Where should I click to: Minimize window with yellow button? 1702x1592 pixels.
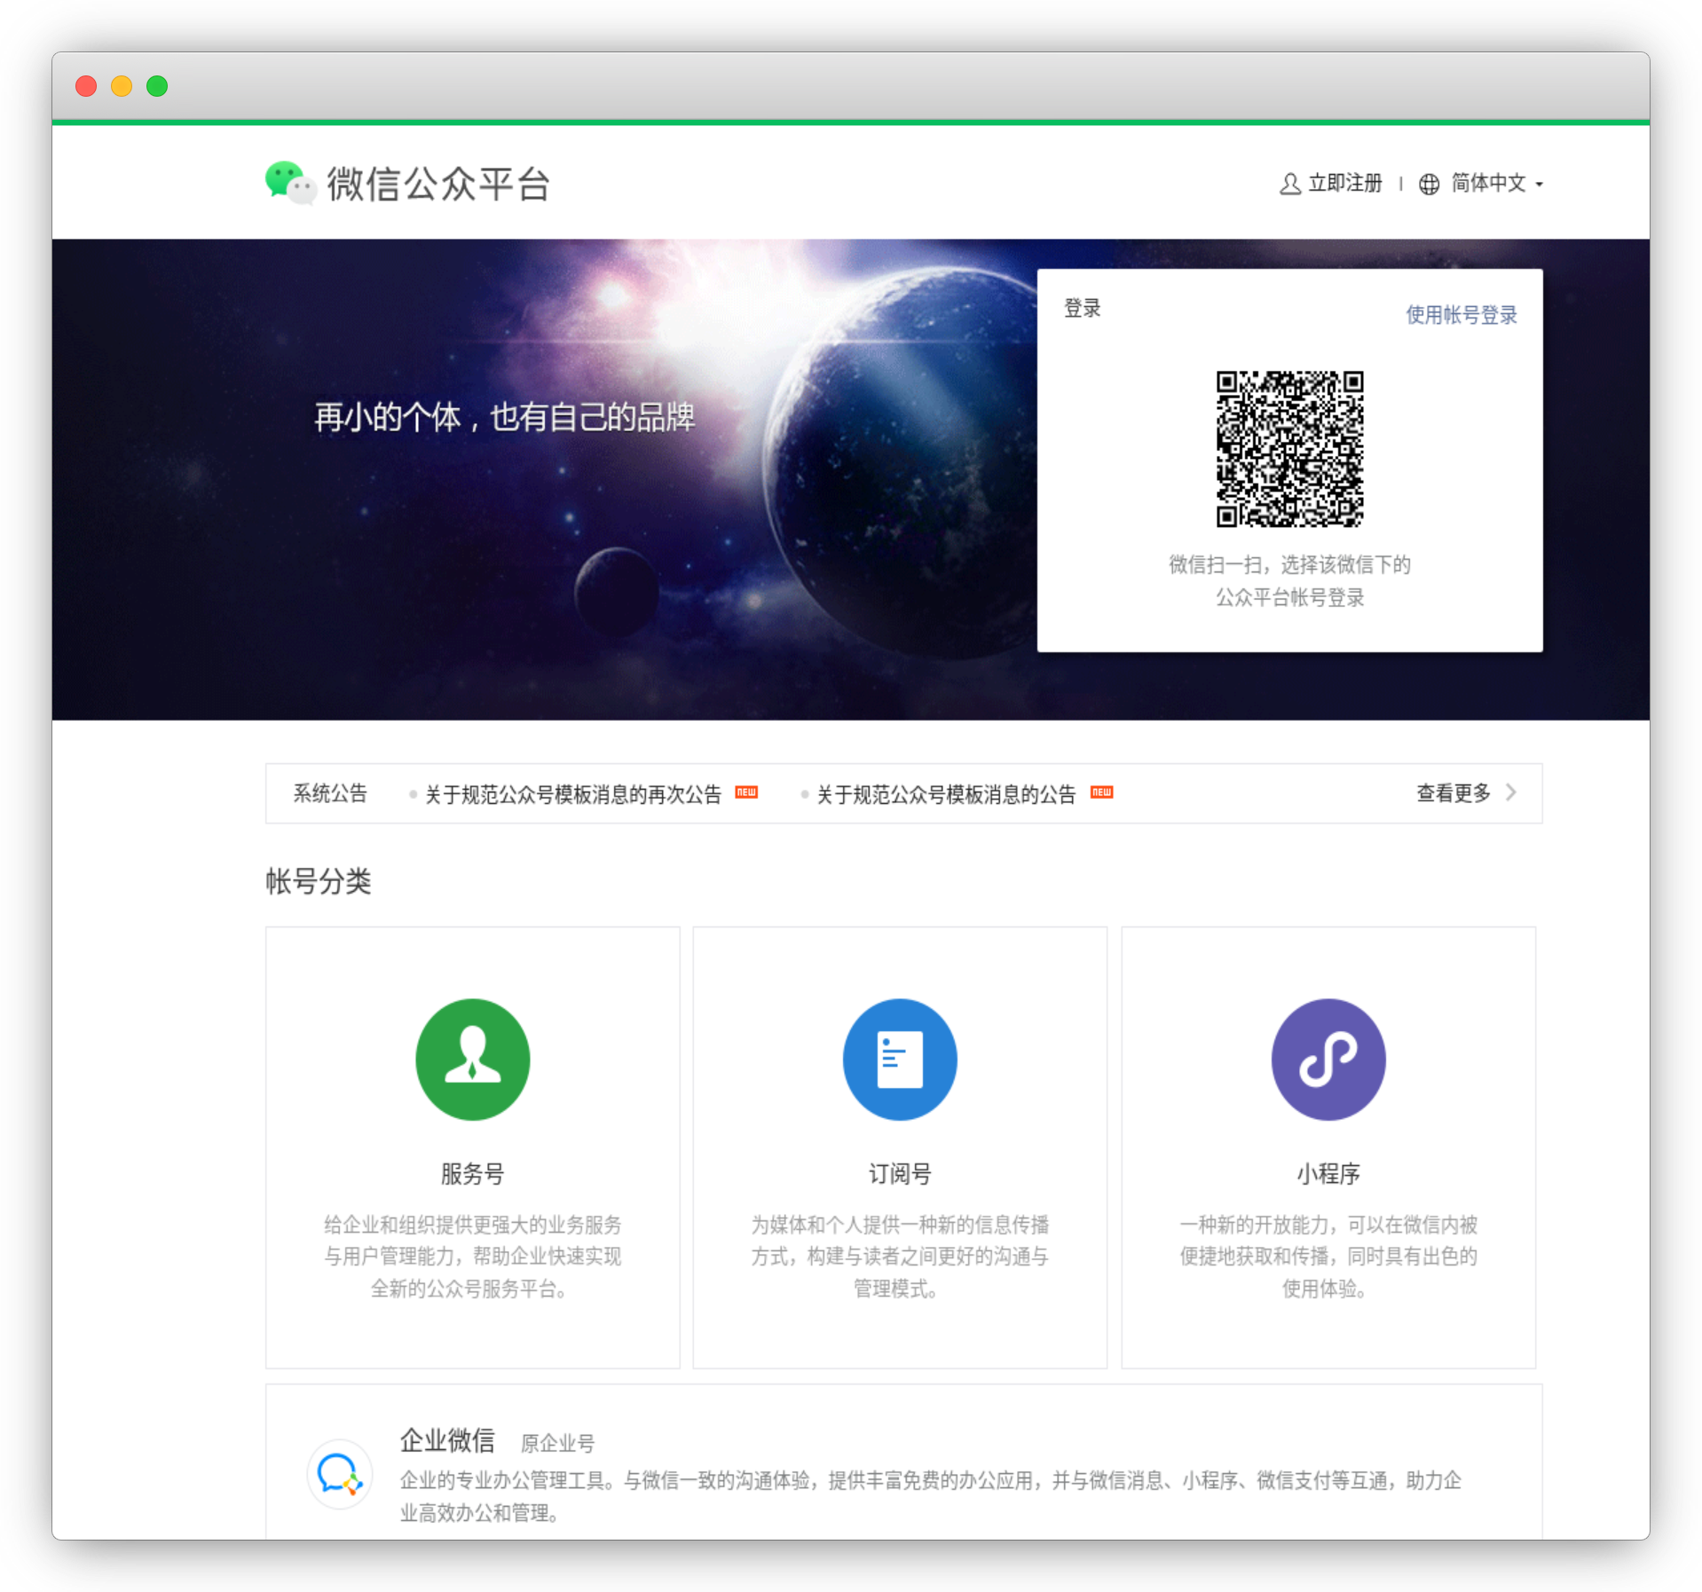click(122, 86)
